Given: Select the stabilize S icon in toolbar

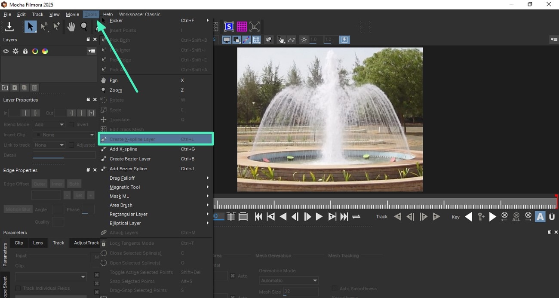Looking at the screenshot, I should [x=229, y=26].
